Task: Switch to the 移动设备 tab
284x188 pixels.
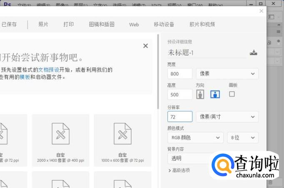Action: click(164, 24)
